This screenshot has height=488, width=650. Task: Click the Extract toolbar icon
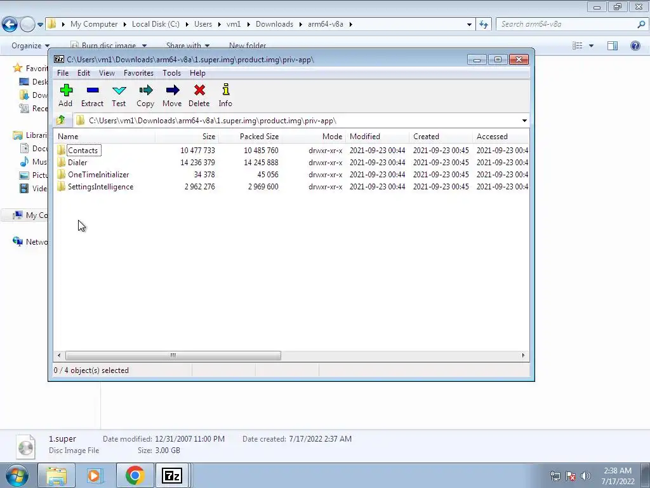coord(93,90)
